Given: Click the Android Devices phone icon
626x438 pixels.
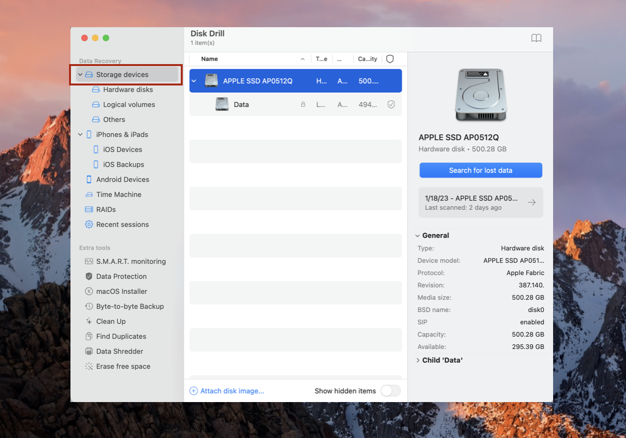Looking at the screenshot, I should pos(89,180).
